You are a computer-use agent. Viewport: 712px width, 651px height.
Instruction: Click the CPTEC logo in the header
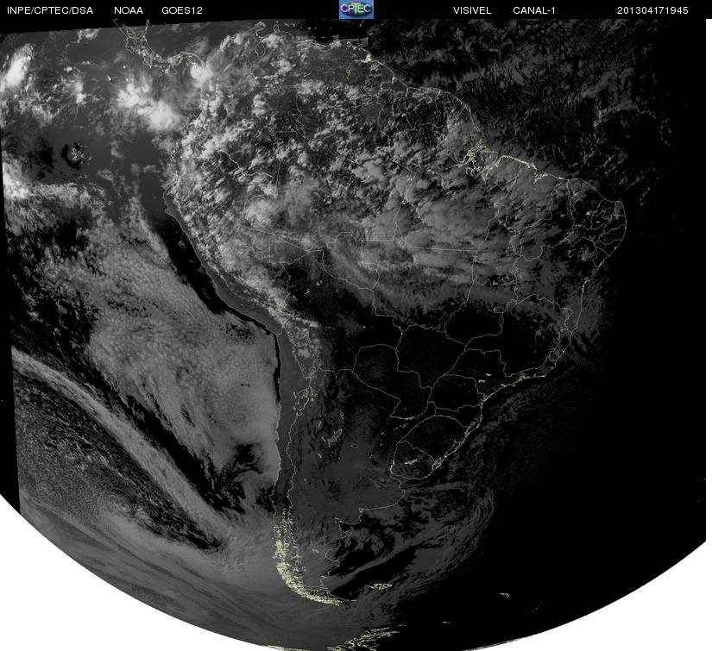[356, 9]
